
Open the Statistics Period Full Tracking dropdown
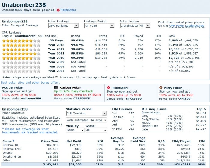[x=86, y=113]
